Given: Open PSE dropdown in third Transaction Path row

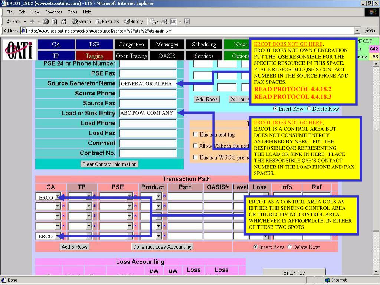Looking at the screenshot, I should 130,216.
